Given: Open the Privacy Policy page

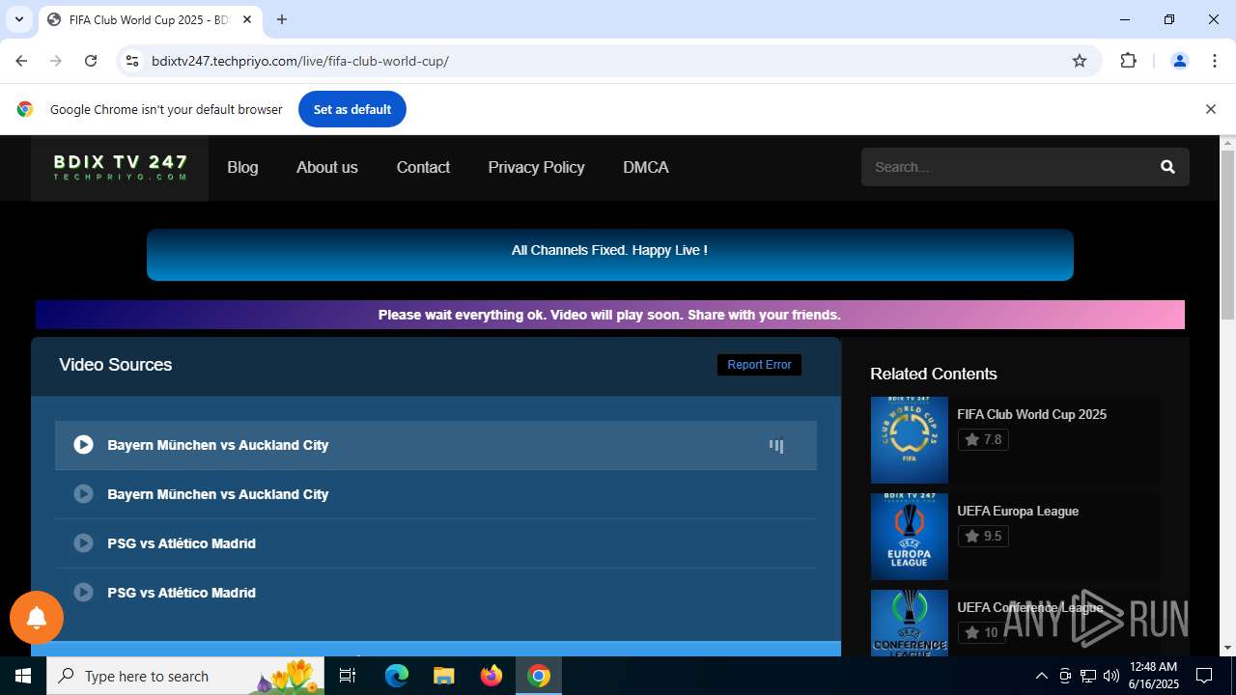Looking at the screenshot, I should tap(536, 167).
